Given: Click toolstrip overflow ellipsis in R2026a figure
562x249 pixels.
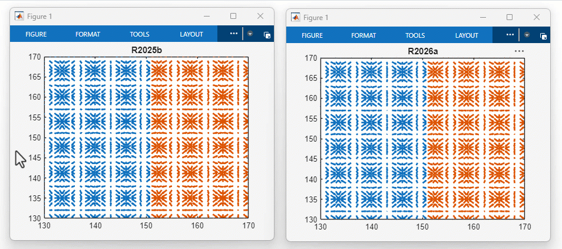Looking at the screenshot, I should coord(510,35).
